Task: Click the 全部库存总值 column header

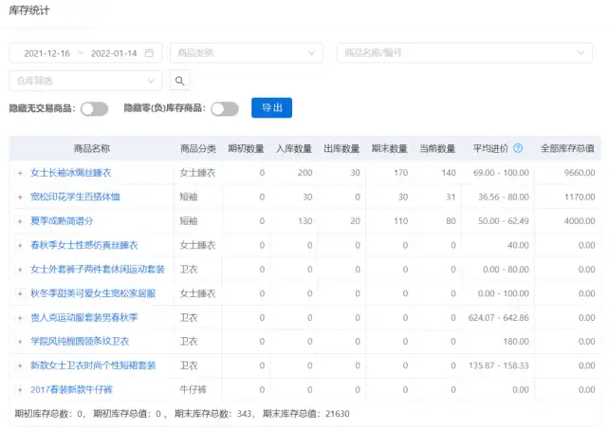Action: [567, 148]
